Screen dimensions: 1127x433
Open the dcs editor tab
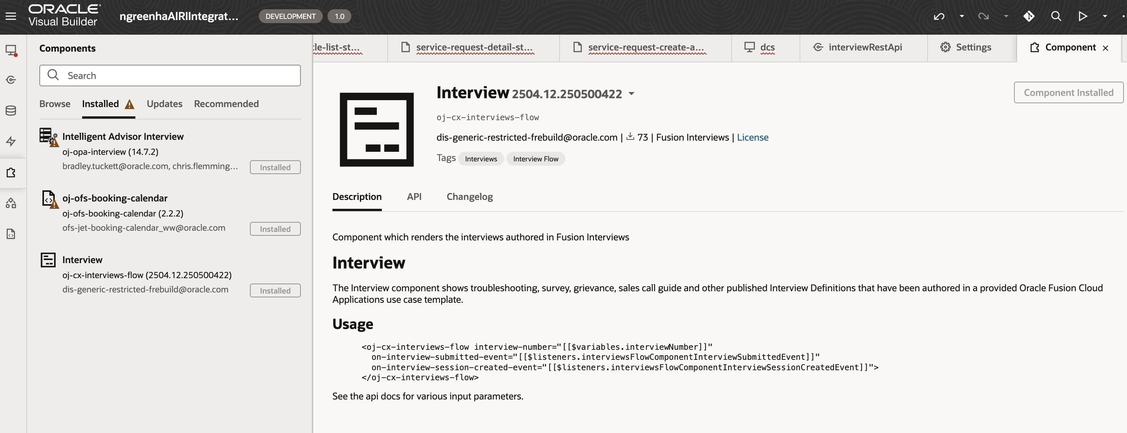[x=766, y=47]
